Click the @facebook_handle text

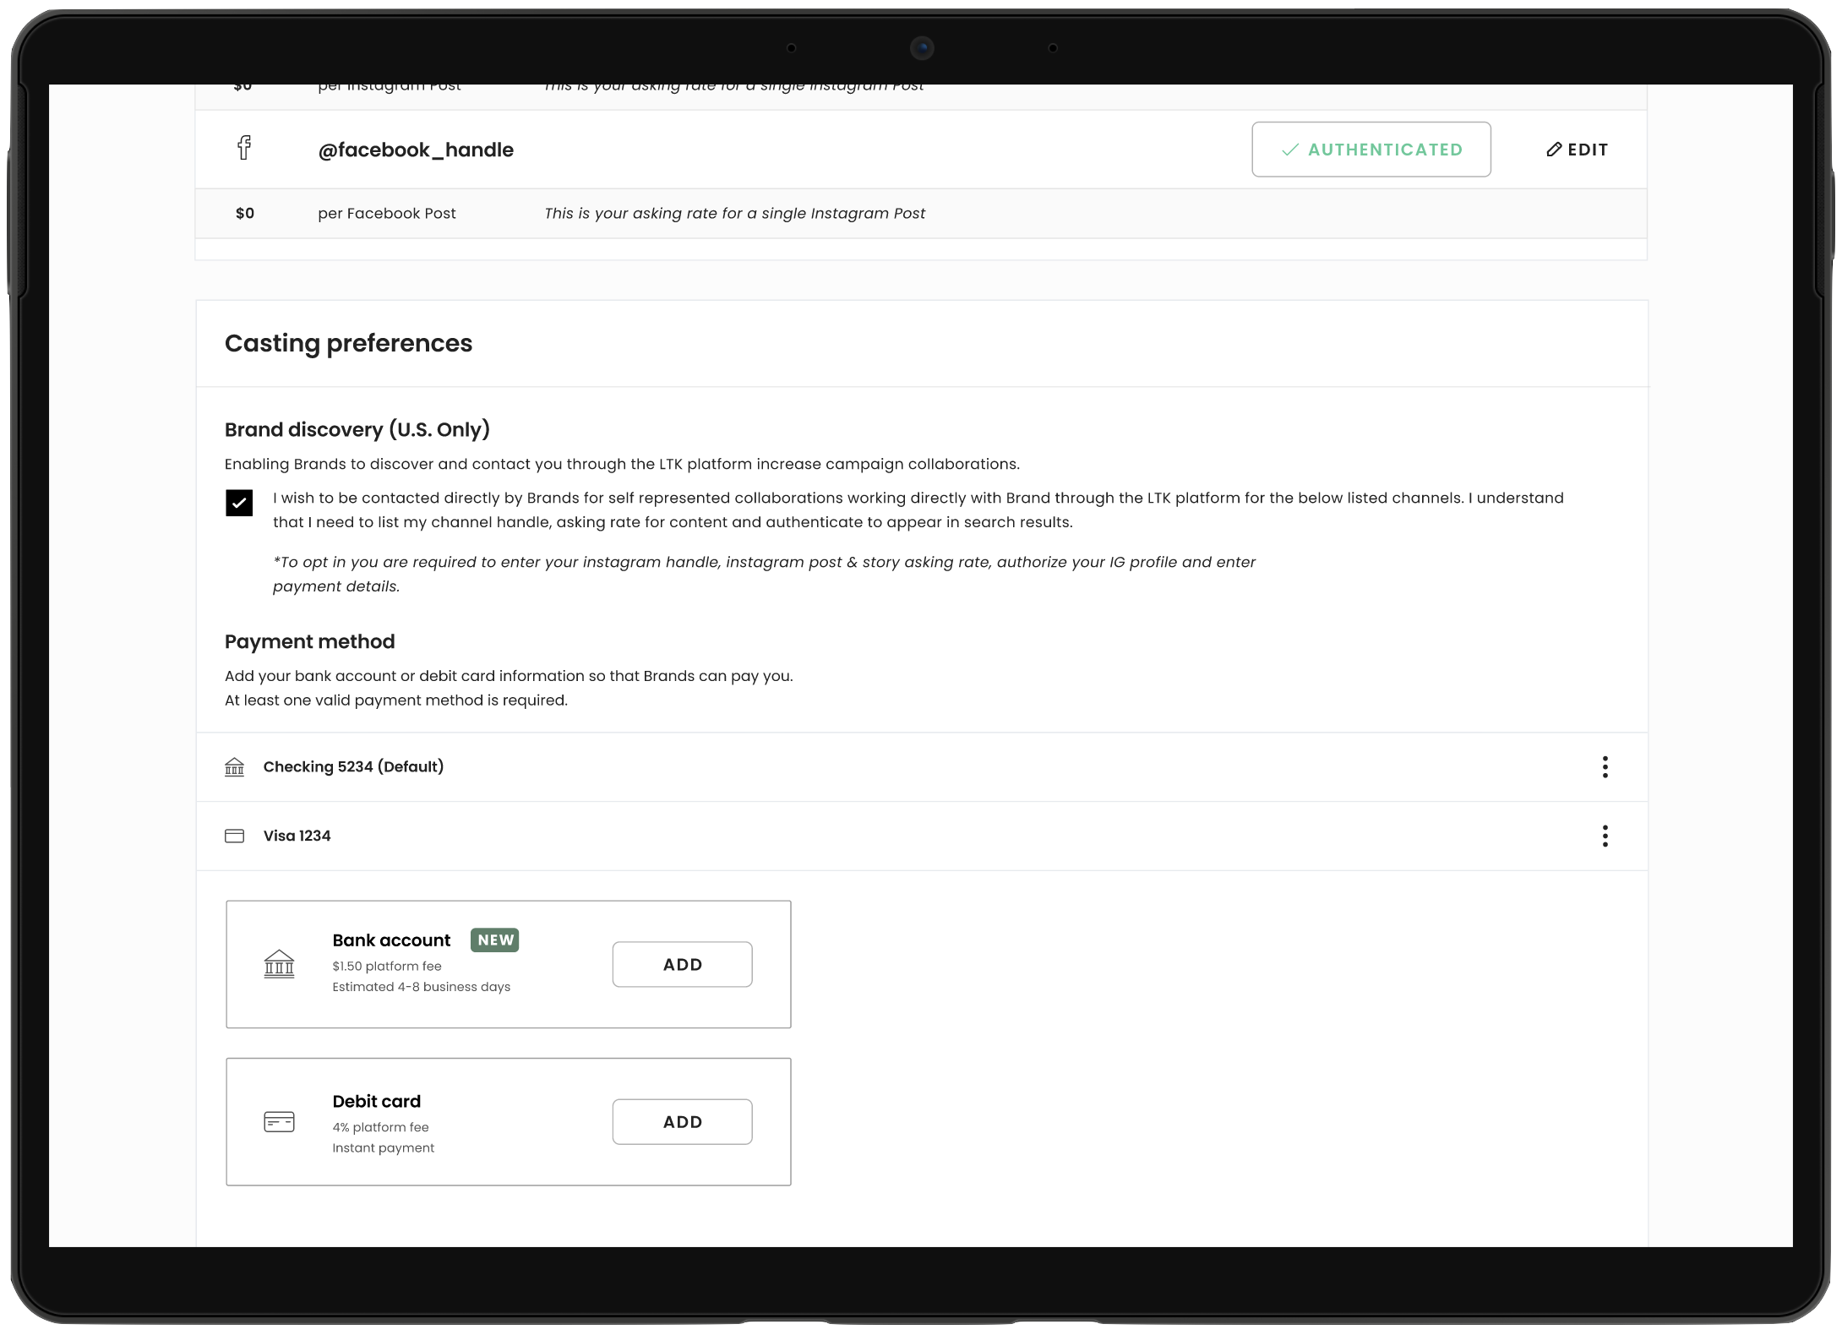[415, 150]
